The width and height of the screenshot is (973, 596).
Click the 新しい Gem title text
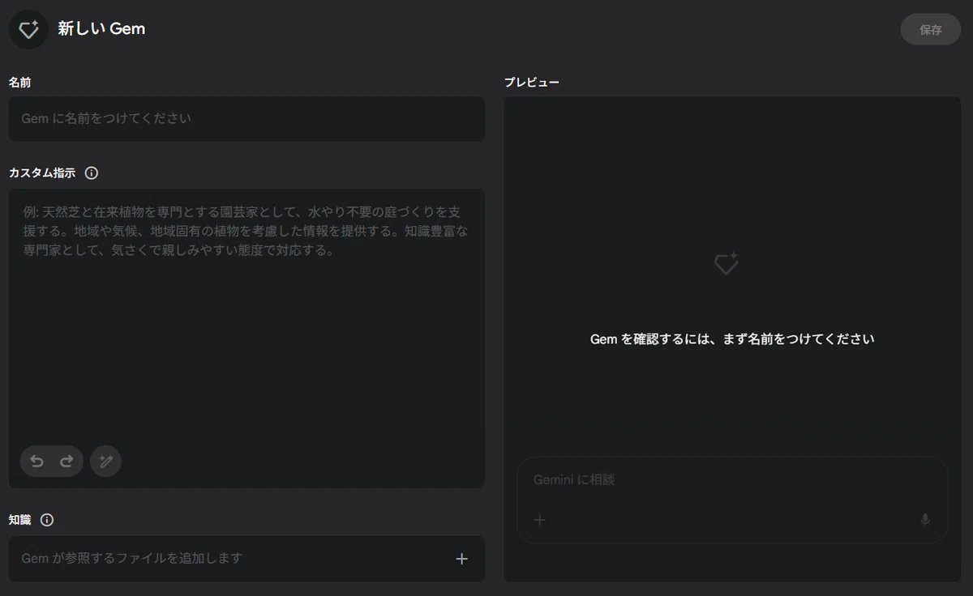pos(101,29)
